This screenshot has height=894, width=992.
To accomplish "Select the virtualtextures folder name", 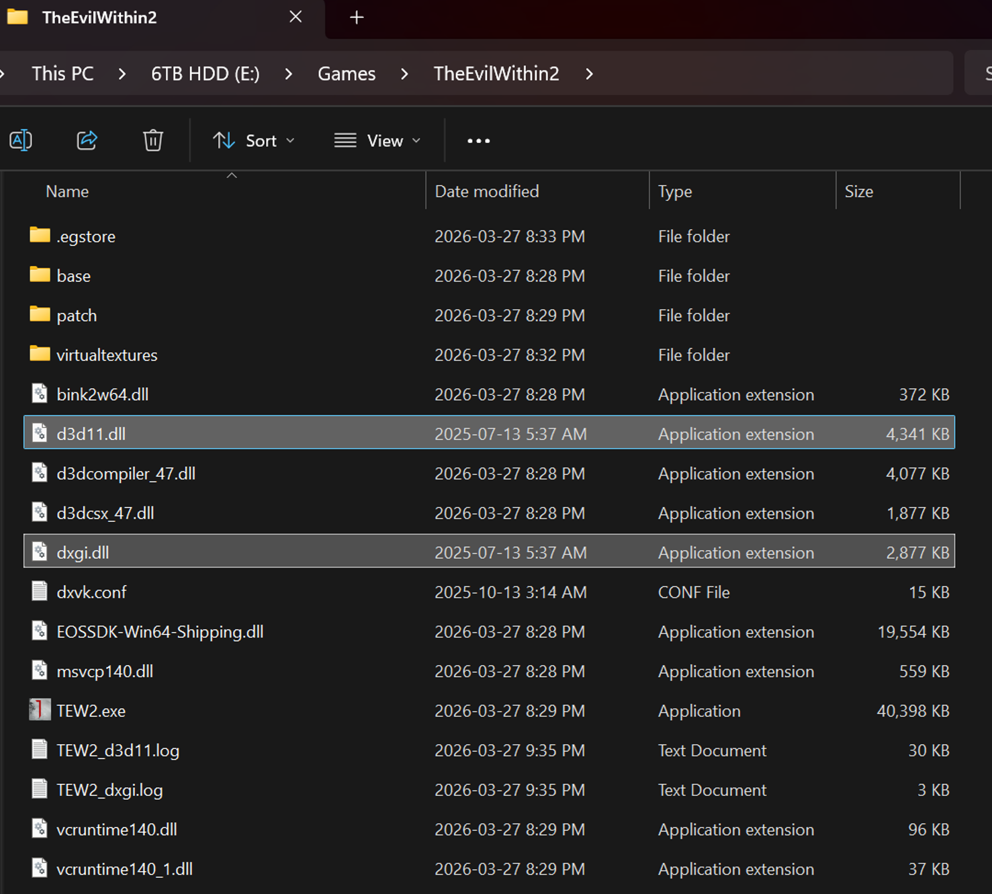I will (107, 355).
